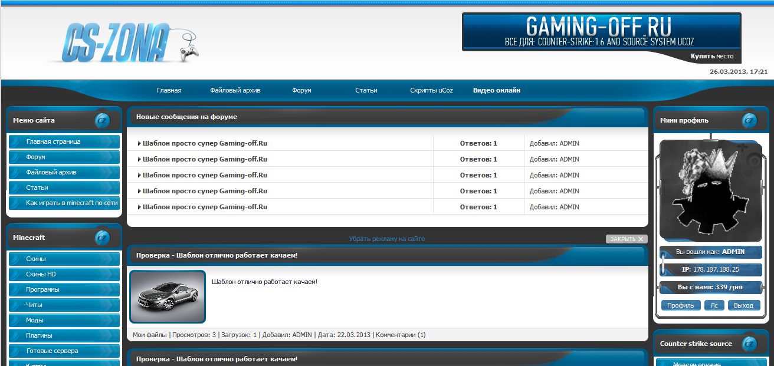Click the Новые сообщения на форуме header
This screenshot has width=774, height=366.
(x=186, y=117)
